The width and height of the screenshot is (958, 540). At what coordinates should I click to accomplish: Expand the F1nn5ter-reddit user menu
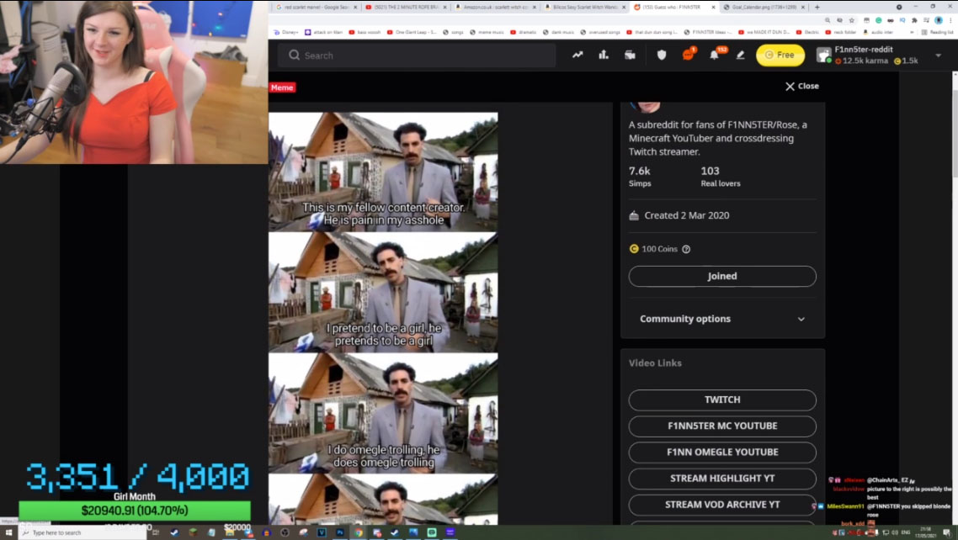pos(939,56)
